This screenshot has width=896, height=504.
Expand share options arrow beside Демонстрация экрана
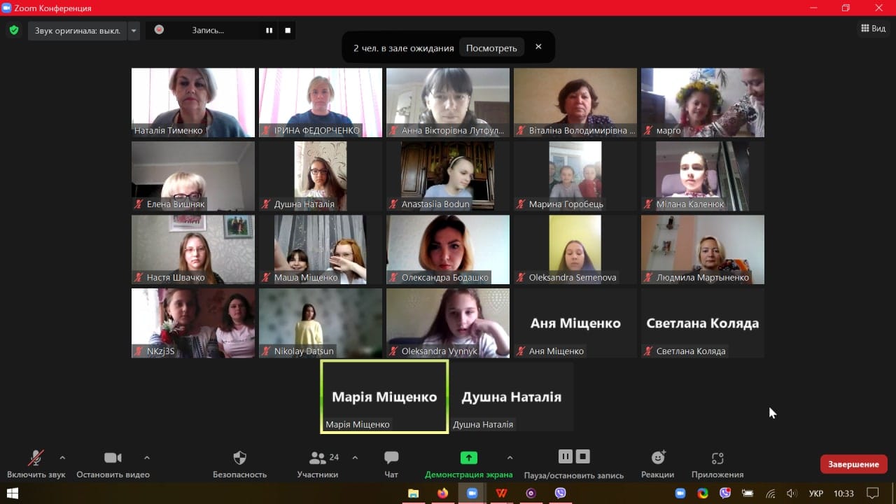coord(510,458)
